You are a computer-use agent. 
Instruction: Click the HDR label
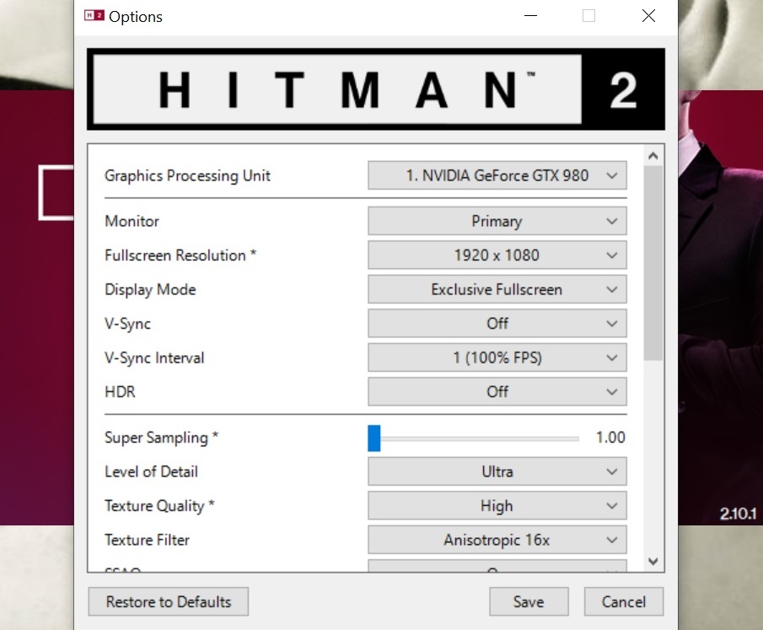(120, 391)
